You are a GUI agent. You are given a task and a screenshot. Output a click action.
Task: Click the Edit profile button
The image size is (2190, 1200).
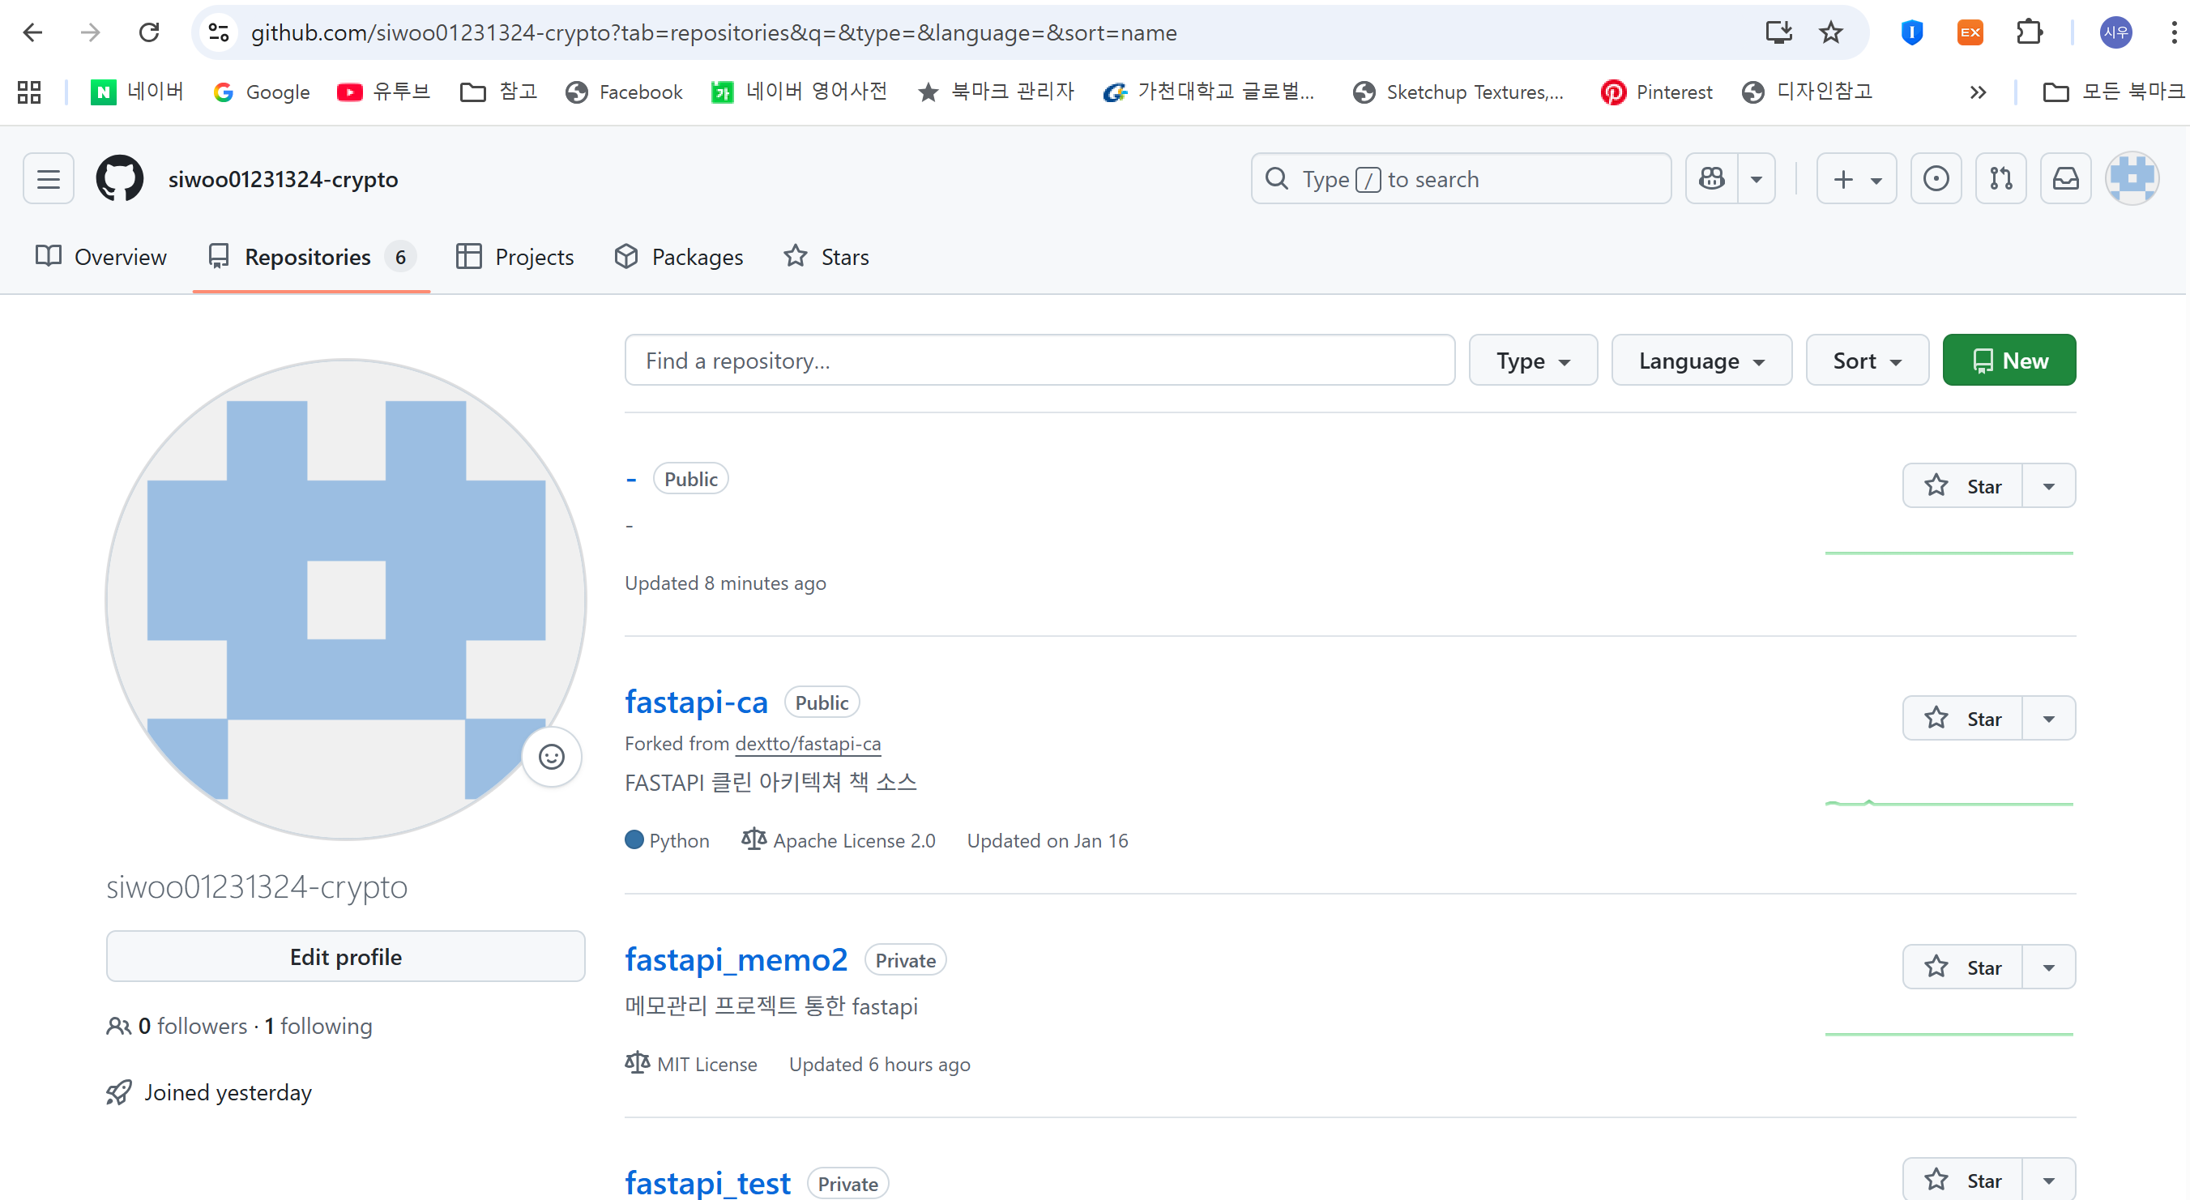click(345, 957)
